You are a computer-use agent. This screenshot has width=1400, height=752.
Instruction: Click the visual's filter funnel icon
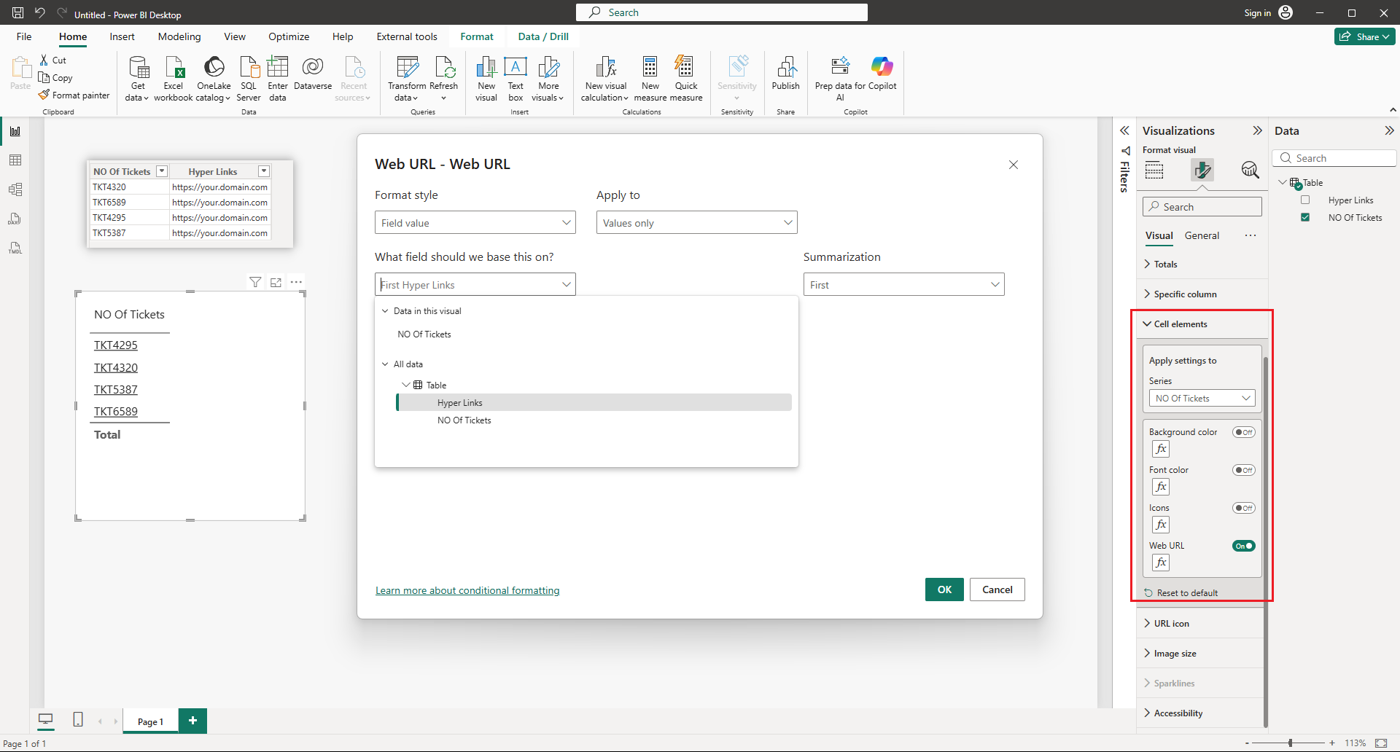click(x=255, y=282)
